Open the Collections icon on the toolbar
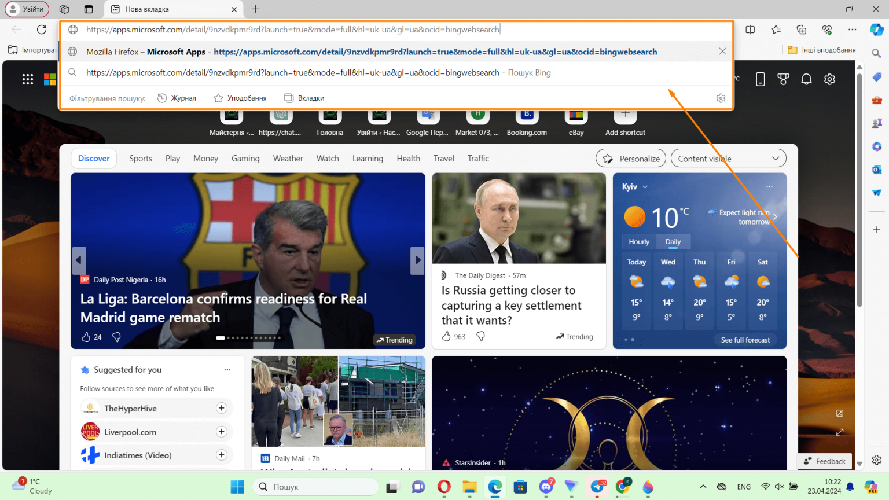The width and height of the screenshot is (889, 500). 801,29
